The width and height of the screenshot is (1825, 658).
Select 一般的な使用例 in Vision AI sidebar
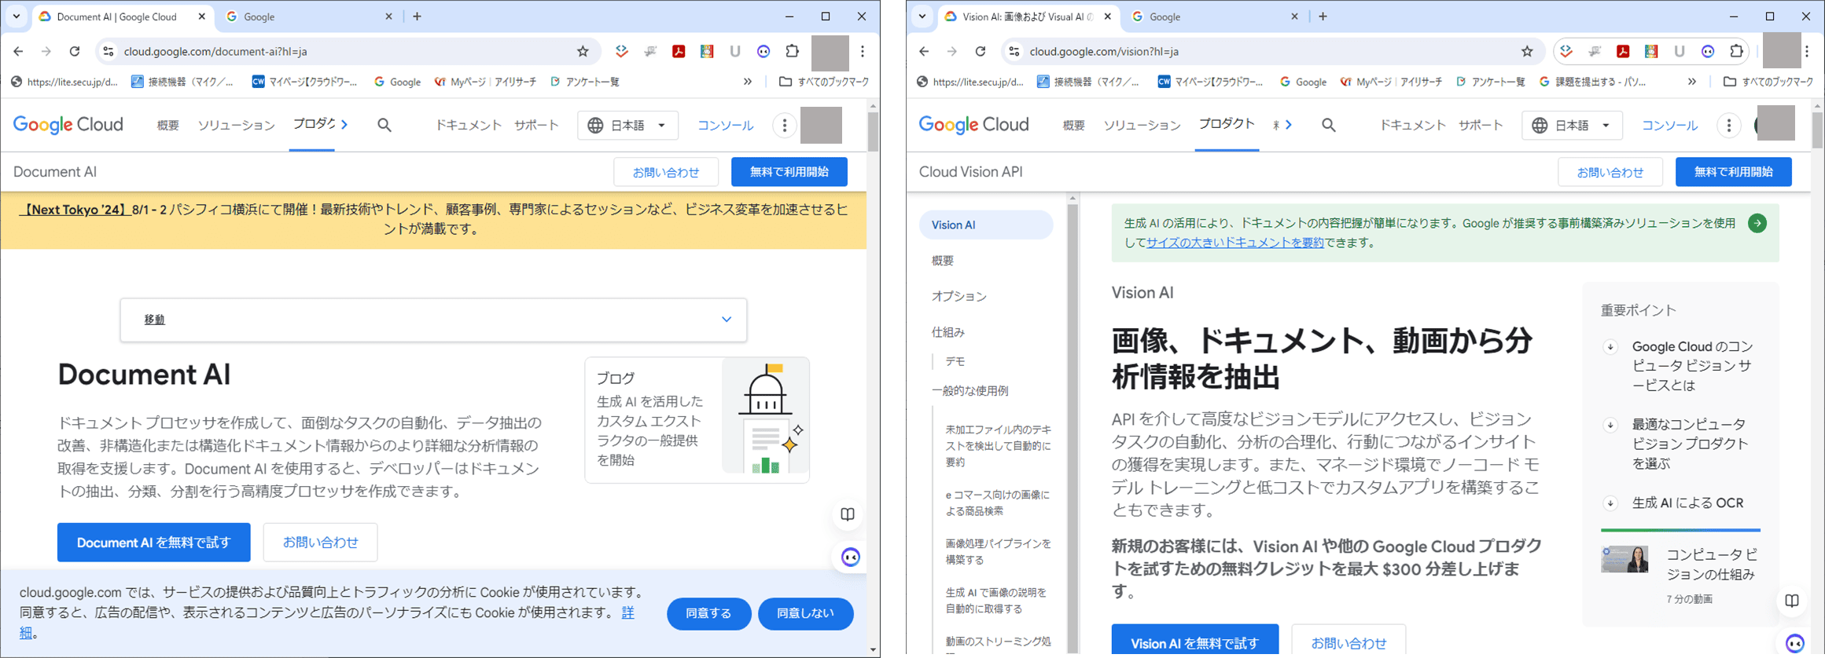(970, 390)
